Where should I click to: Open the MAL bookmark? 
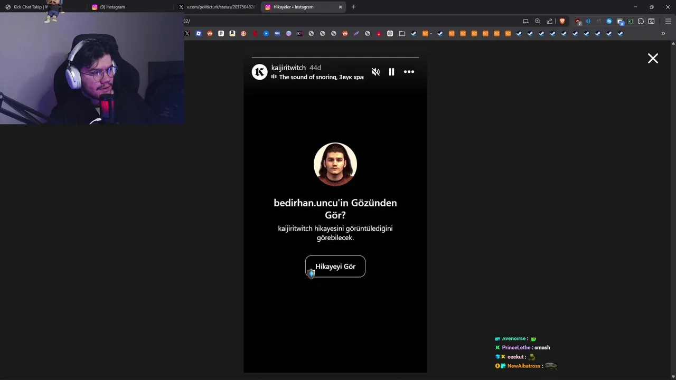click(277, 33)
